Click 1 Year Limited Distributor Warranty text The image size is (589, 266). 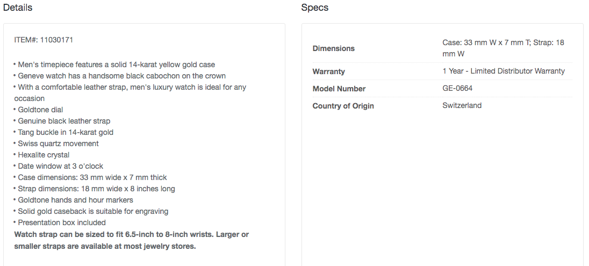pyautogui.click(x=504, y=71)
